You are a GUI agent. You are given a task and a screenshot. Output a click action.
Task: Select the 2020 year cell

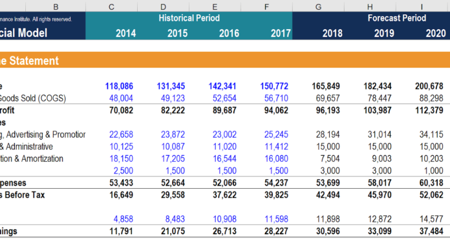[436, 34]
